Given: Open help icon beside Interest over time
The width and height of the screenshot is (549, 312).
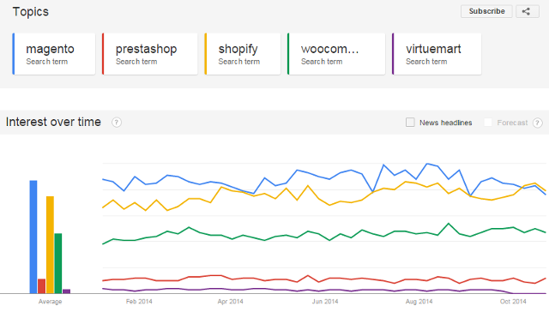Looking at the screenshot, I should click(117, 123).
